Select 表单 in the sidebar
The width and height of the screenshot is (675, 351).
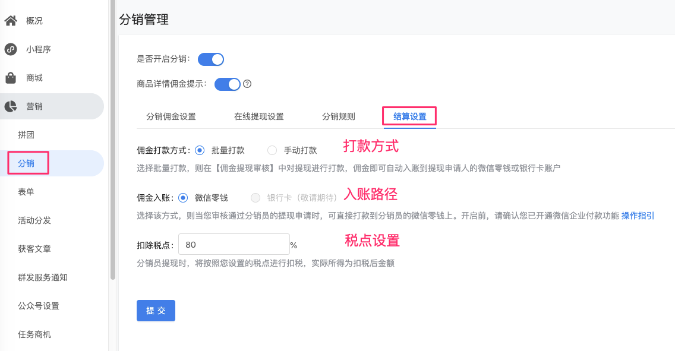(26, 192)
